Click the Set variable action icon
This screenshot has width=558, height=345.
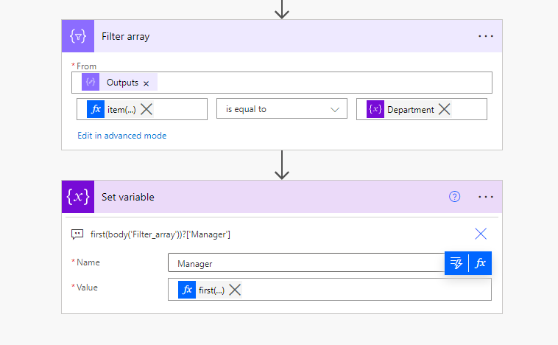(x=78, y=197)
